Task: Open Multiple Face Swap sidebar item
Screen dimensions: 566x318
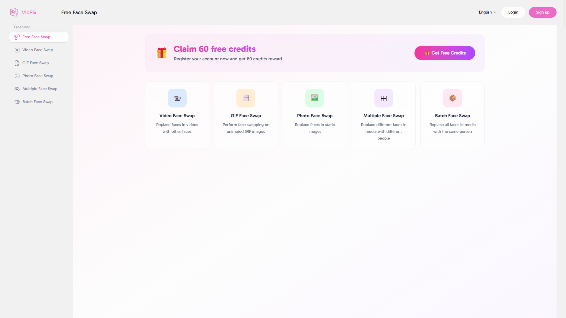Action: point(40,89)
